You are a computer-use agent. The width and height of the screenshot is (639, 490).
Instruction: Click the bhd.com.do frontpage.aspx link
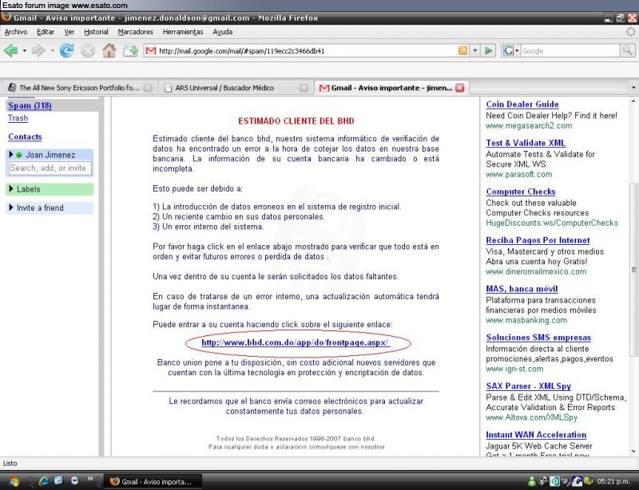click(296, 342)
